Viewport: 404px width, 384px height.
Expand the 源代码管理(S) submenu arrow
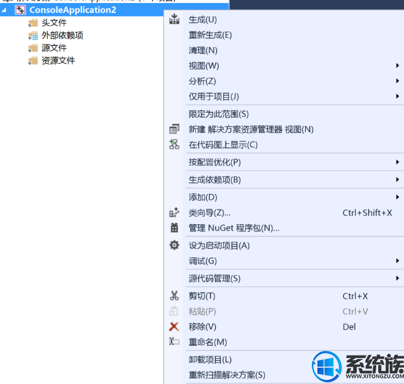click(398, 278)
